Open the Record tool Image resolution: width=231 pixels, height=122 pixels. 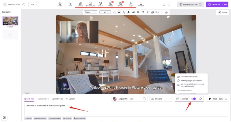tap(141, 4)
